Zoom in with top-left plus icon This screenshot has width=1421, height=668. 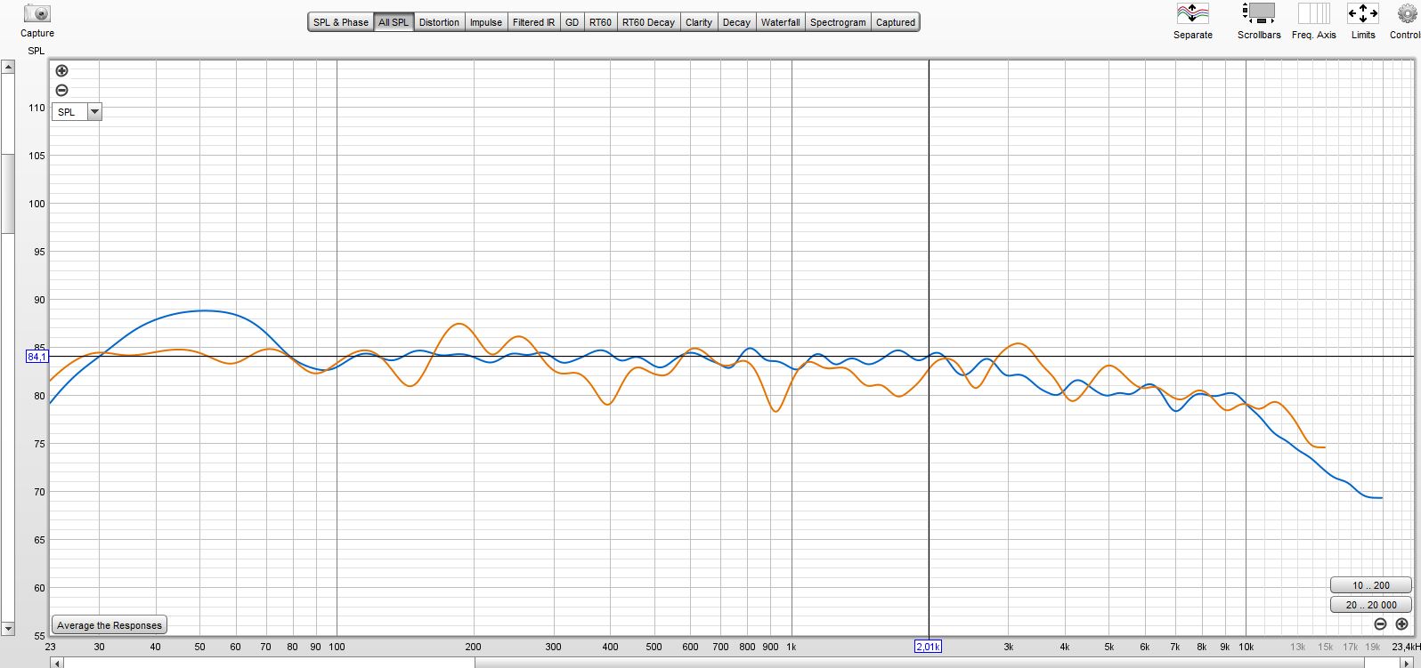coord(61,71)
